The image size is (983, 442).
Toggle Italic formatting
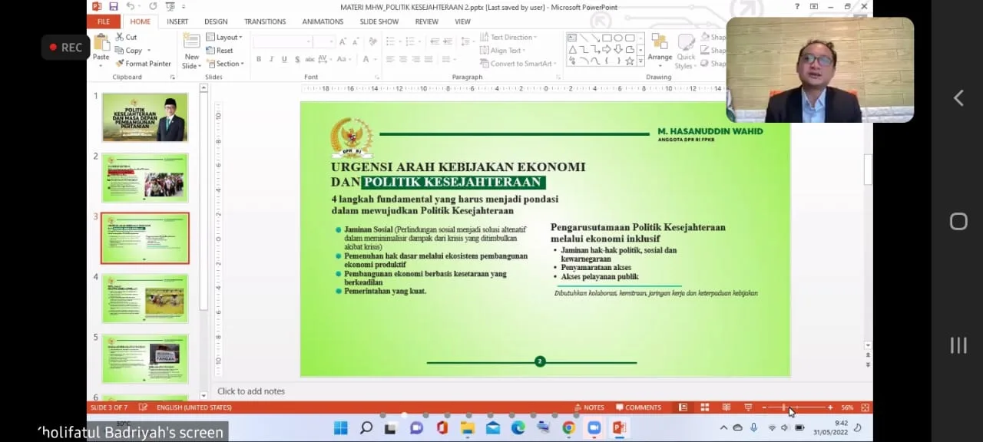tap(271, 59)
